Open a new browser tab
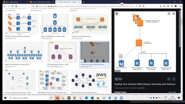This screenshot has height=104, width=185. 84,2
